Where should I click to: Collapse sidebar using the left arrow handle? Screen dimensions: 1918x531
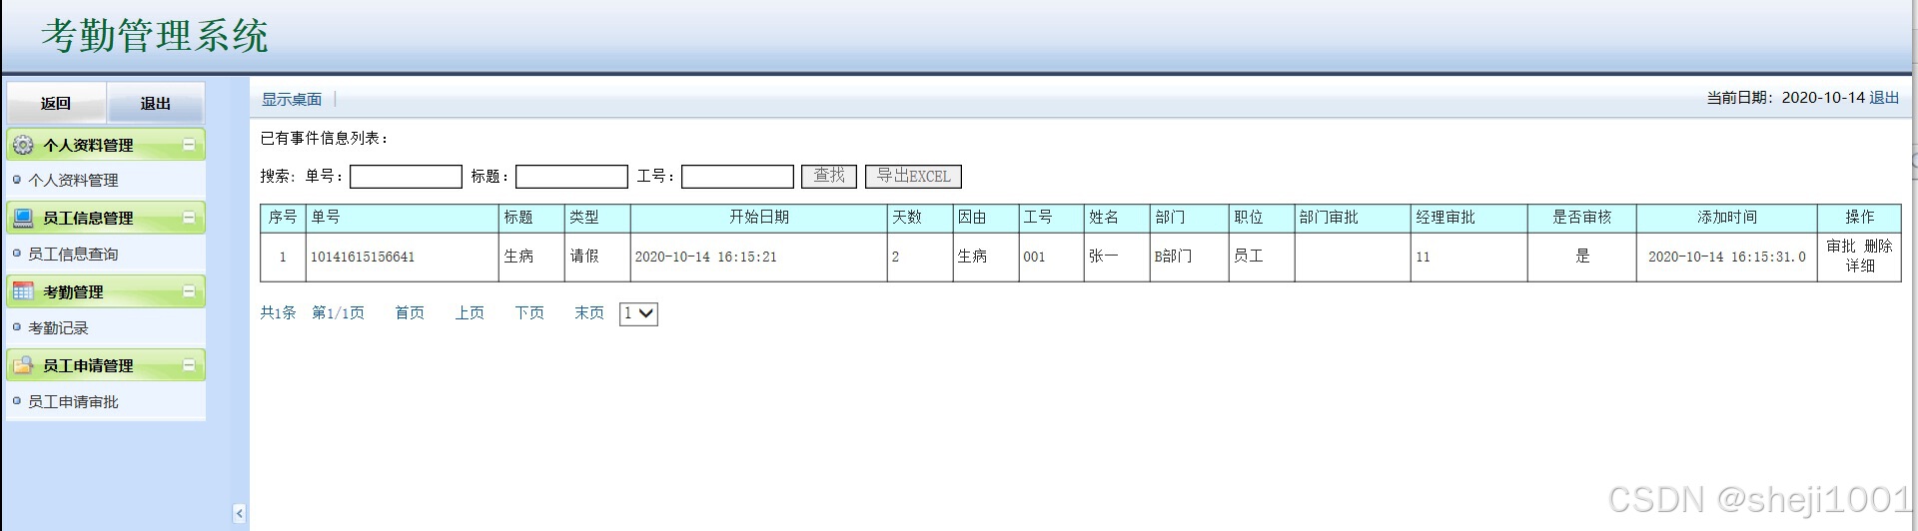tap(239, 513)
